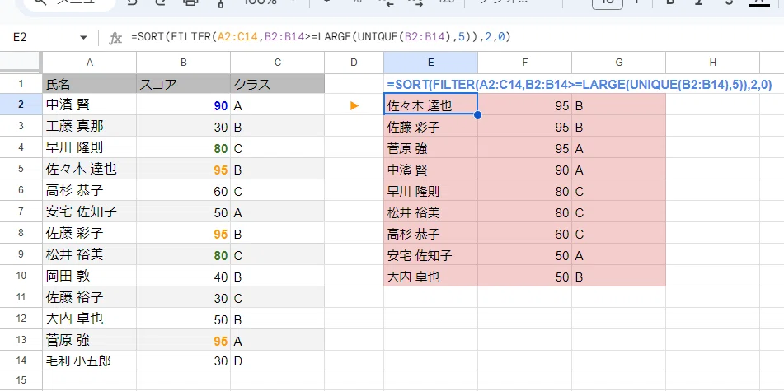The height and width of the screenshot is (391, 784).
Task: Select column H header
Action: [712, 63]
